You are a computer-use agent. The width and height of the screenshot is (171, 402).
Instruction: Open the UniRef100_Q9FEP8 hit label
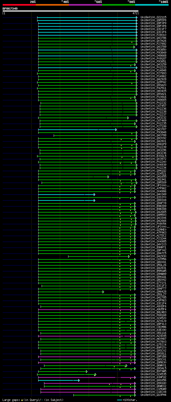(x=153, y=20)
